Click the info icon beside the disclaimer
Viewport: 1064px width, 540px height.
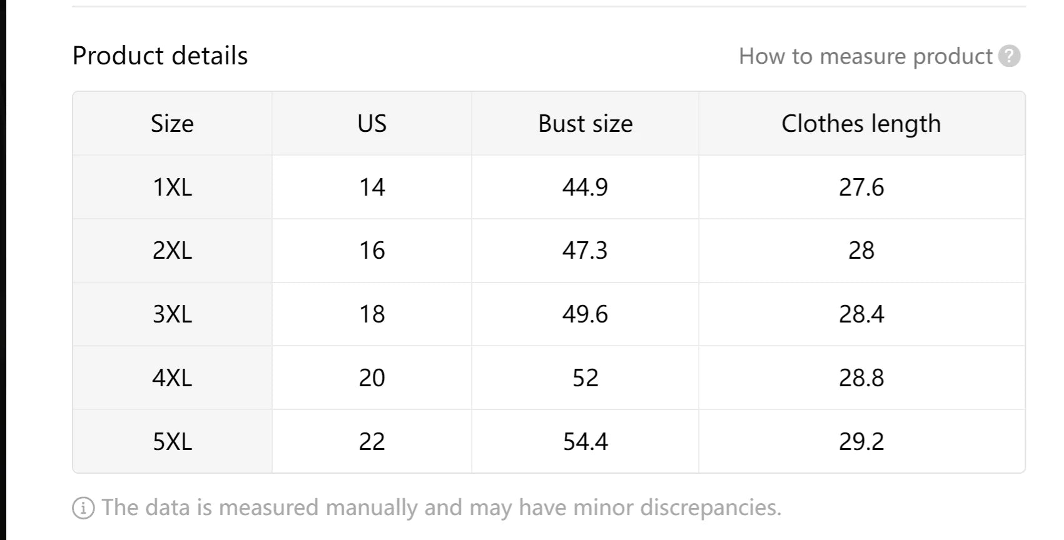[x=83, y=508]
